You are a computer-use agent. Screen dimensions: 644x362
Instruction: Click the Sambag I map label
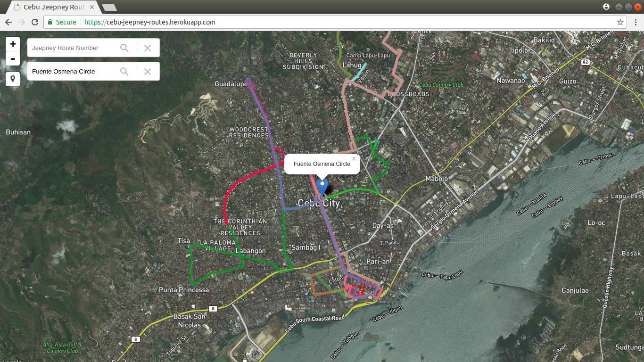click(306, 247)
